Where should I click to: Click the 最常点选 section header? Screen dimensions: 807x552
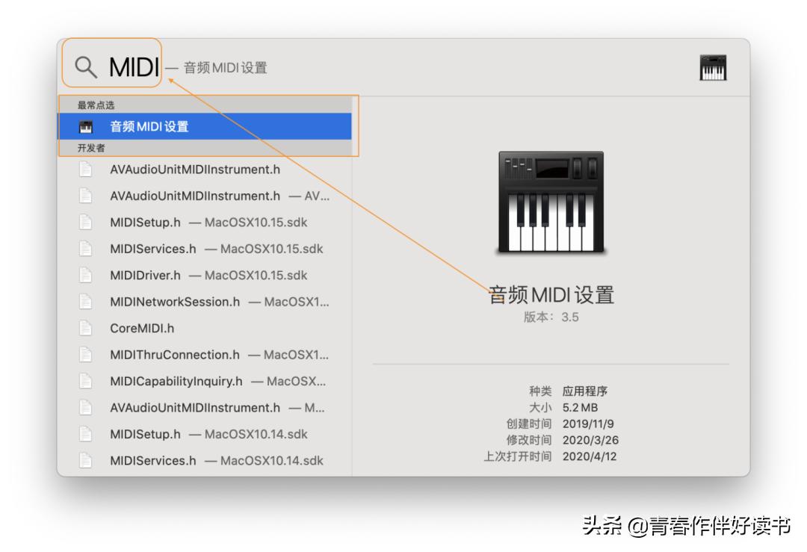click(96, 105)
